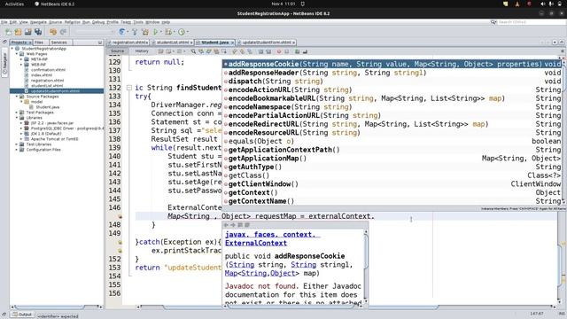This screenshot has height=319, width=567.
Task: Open the Tools menu
Action: [x=138, y=22]
